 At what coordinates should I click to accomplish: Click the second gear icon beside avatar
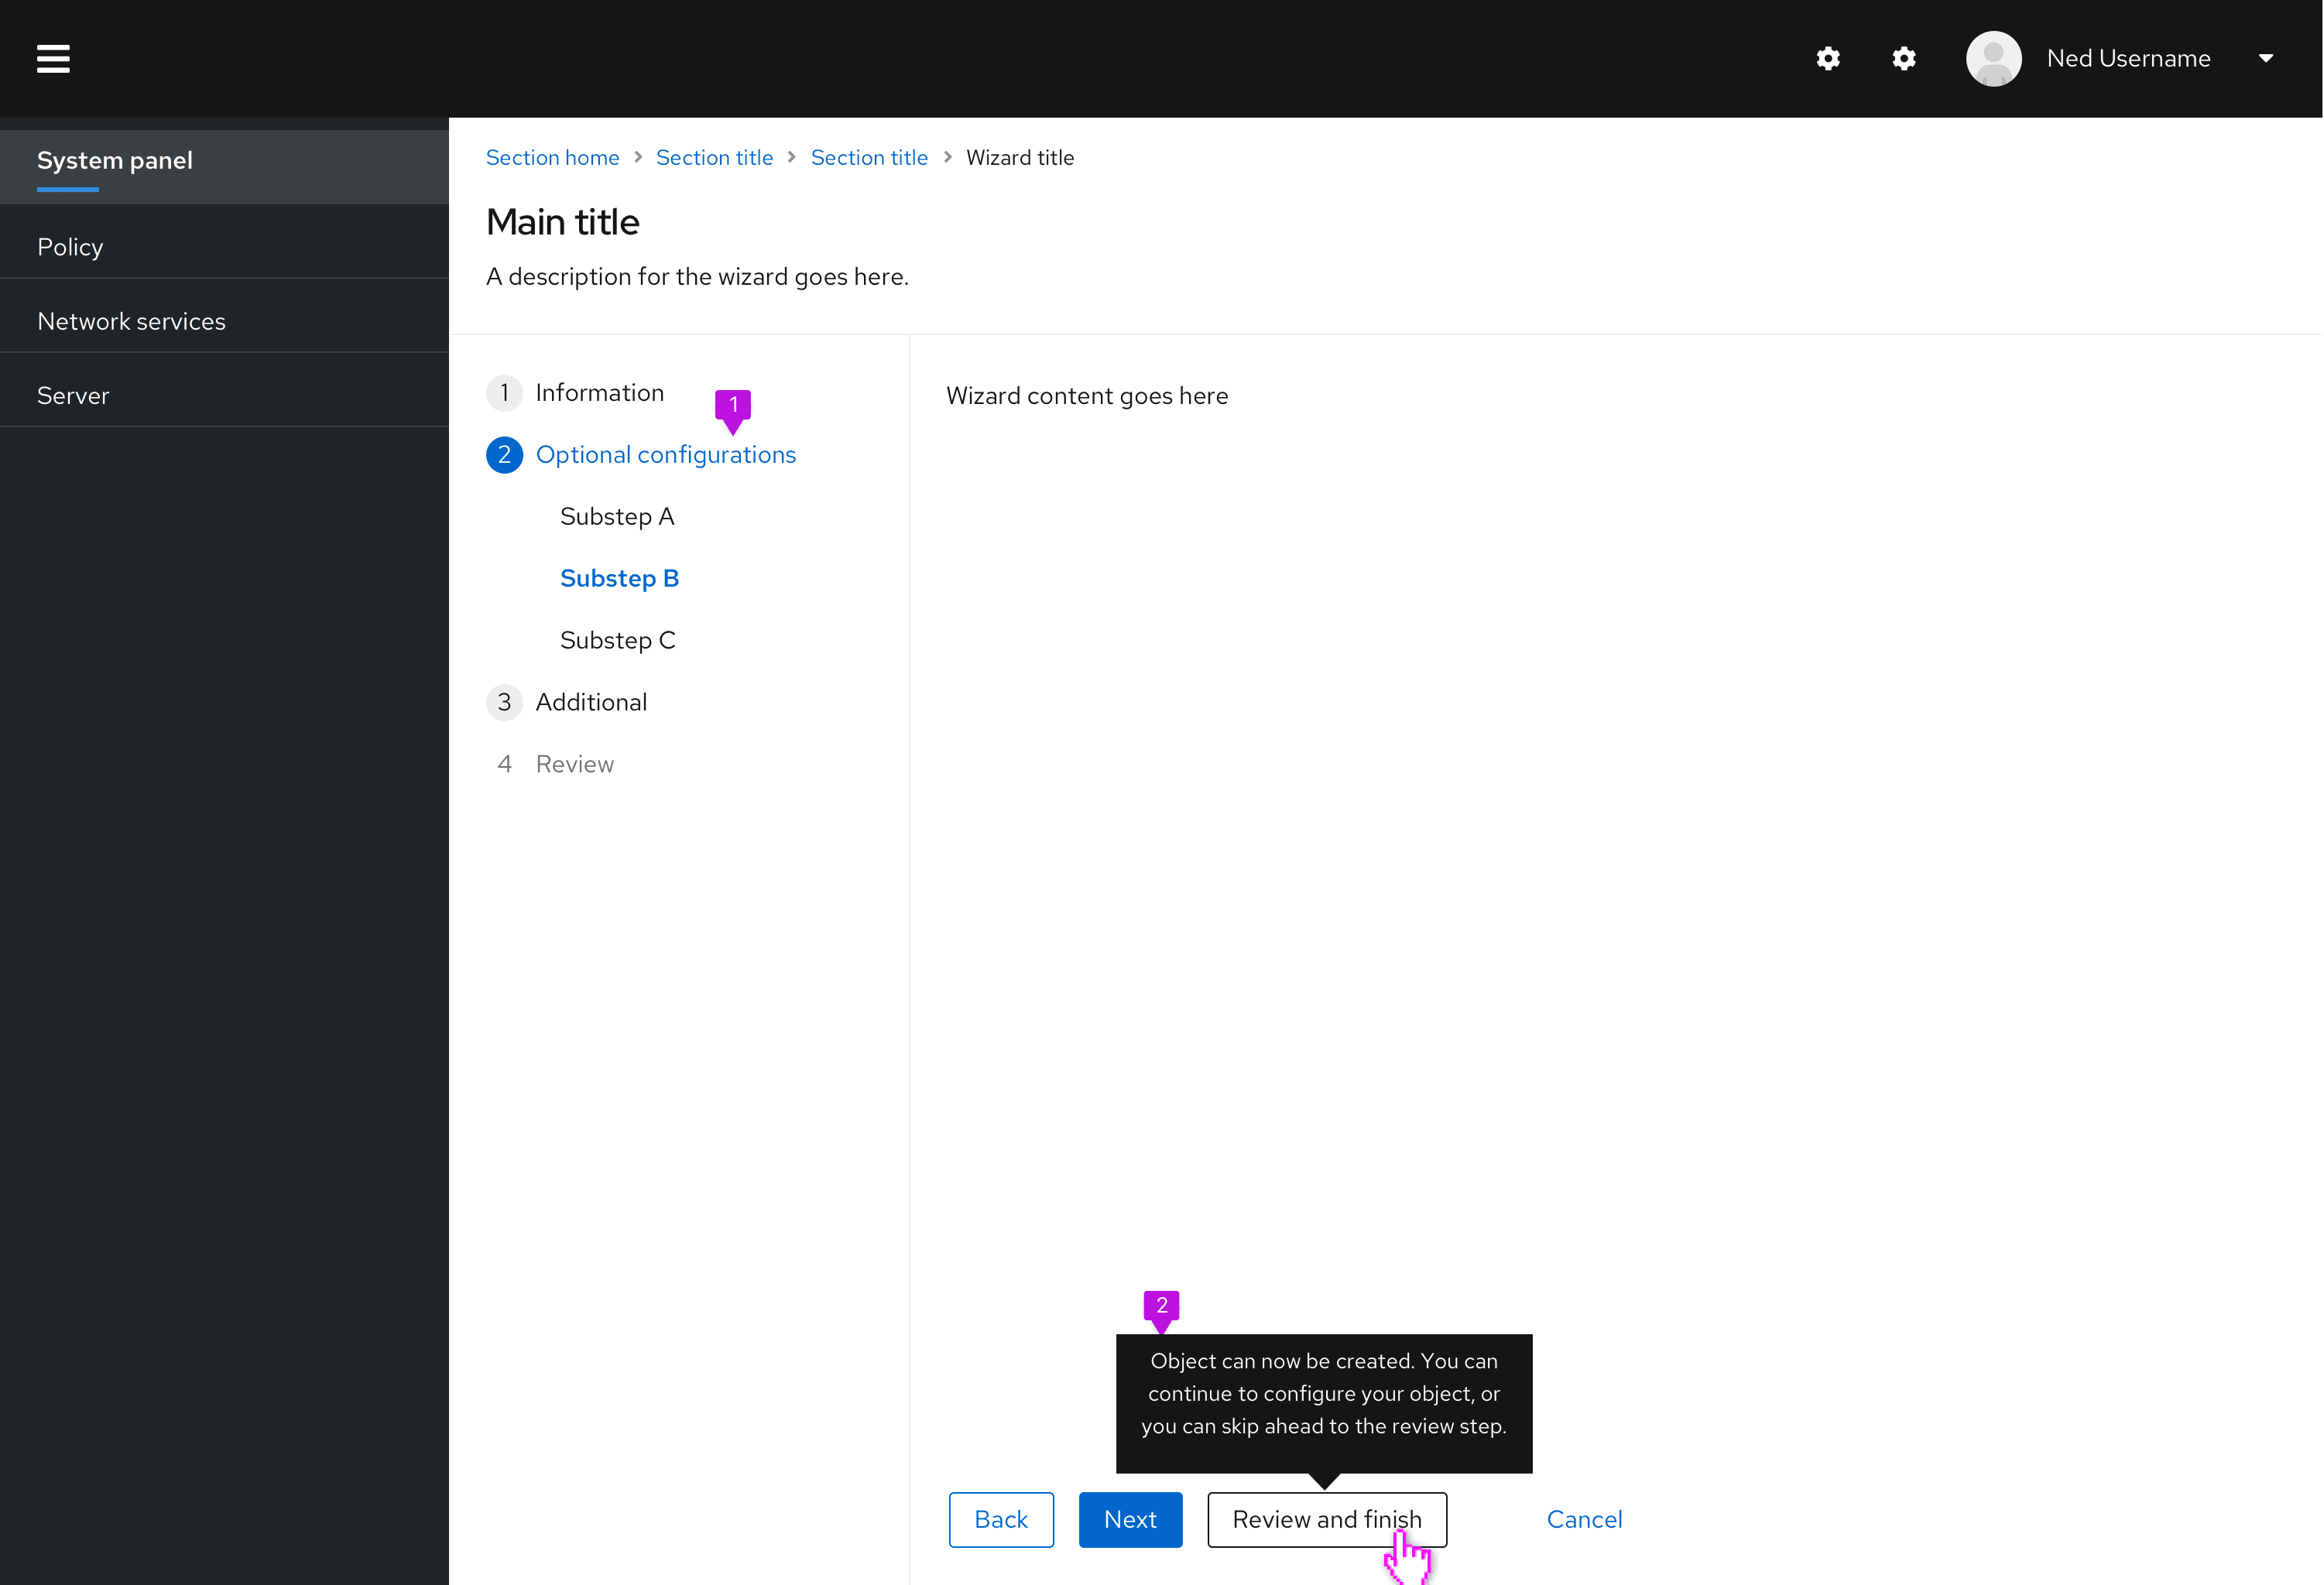1904,58
